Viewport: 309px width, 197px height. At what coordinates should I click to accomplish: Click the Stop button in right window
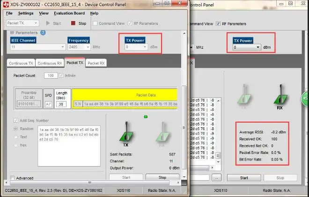280,178
